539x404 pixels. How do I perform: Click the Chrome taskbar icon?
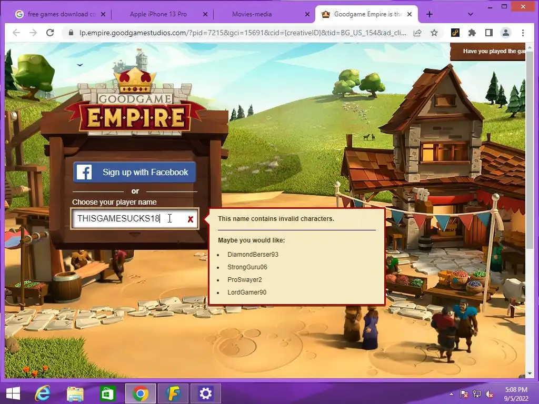[140, 393]
